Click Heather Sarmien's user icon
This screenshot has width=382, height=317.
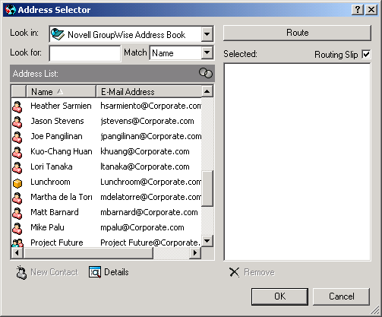point(17,106)
